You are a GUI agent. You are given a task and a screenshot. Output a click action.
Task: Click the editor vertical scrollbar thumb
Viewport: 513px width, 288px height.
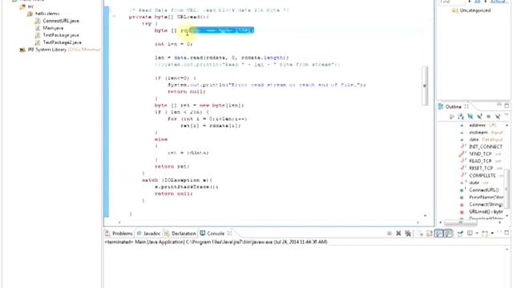[425, 86]
